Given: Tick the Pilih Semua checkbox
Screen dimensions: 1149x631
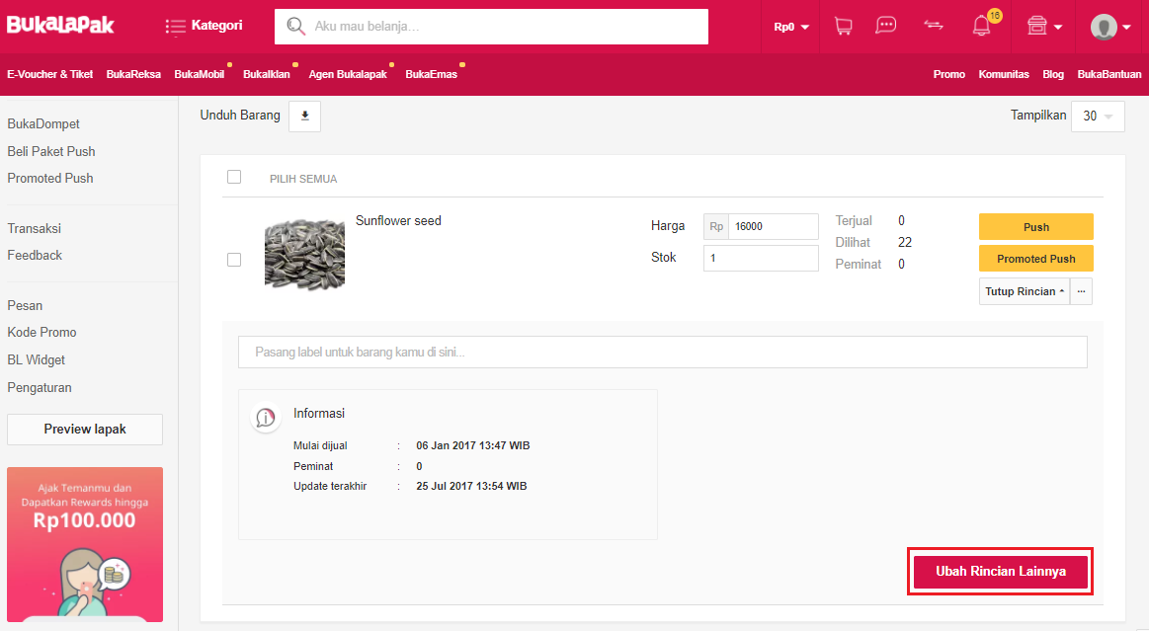Looking at the screenshot, I should click(x=234, y=177).
